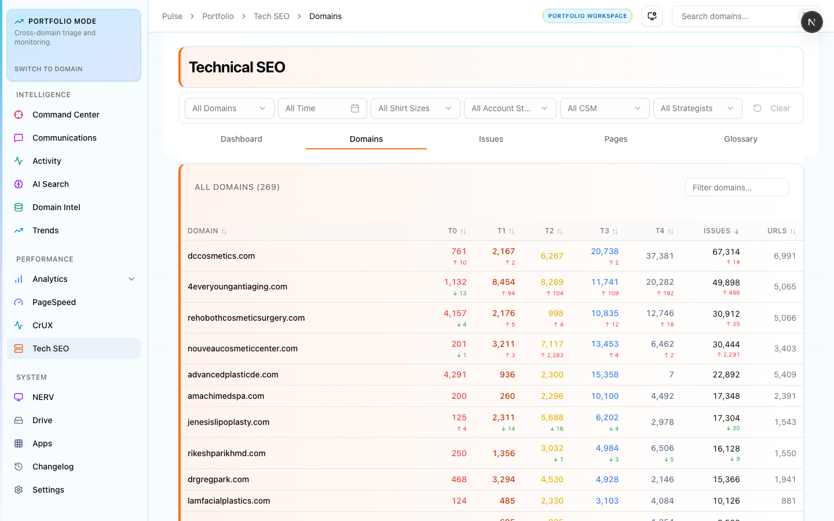834x521 pixels.
Task: Toggle sort on the Domain column header
Action: click(207, 231)
